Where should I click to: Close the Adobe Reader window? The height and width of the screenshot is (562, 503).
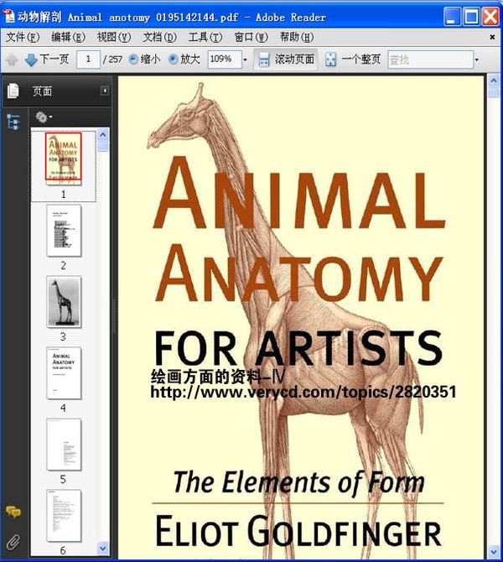coord(490,17)
